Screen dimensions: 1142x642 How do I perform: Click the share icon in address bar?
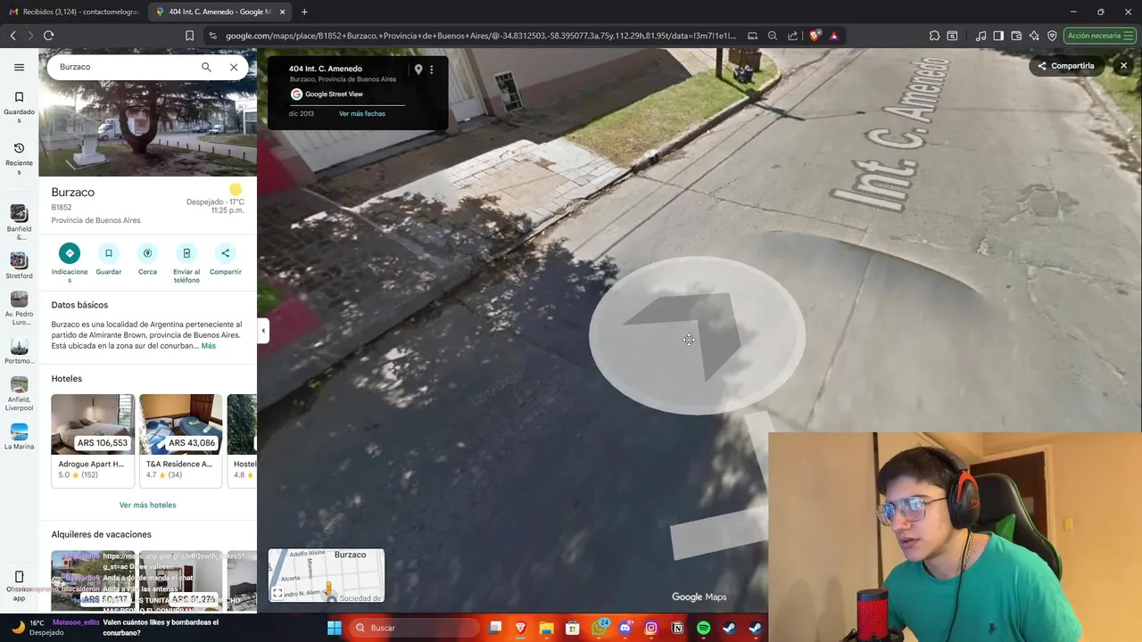coord(792,36)
